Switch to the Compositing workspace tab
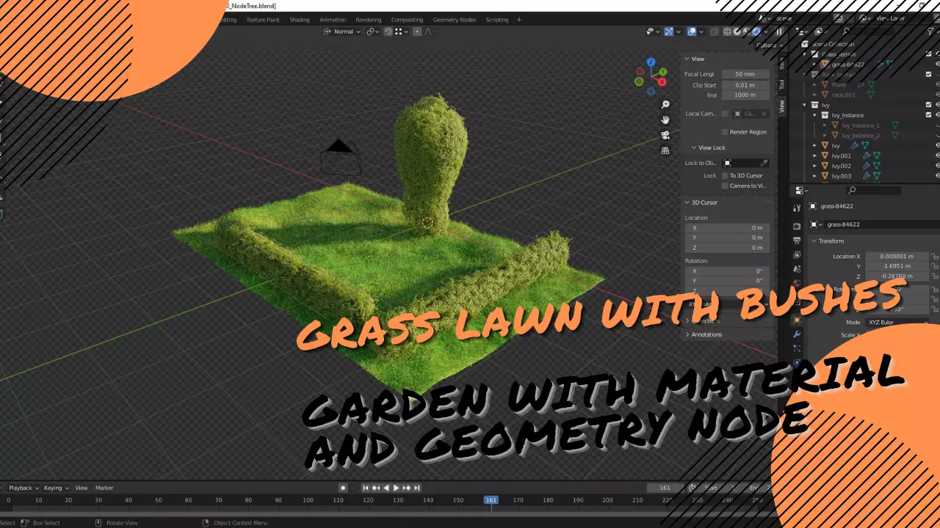The image size is (940, 528). (407, 20)
